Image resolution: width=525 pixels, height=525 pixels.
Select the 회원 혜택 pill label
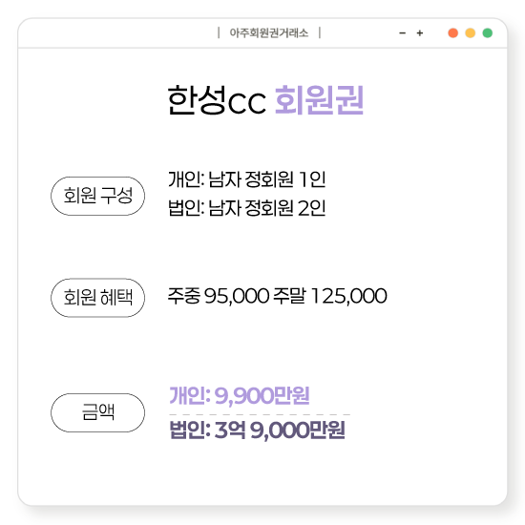(97, 298)
